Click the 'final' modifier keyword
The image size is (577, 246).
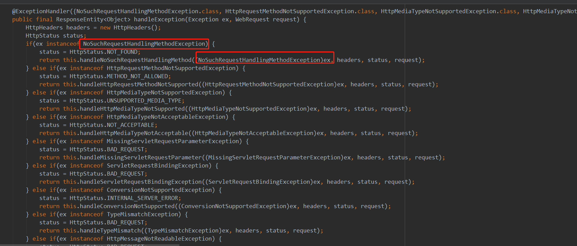tap(44, 19)
